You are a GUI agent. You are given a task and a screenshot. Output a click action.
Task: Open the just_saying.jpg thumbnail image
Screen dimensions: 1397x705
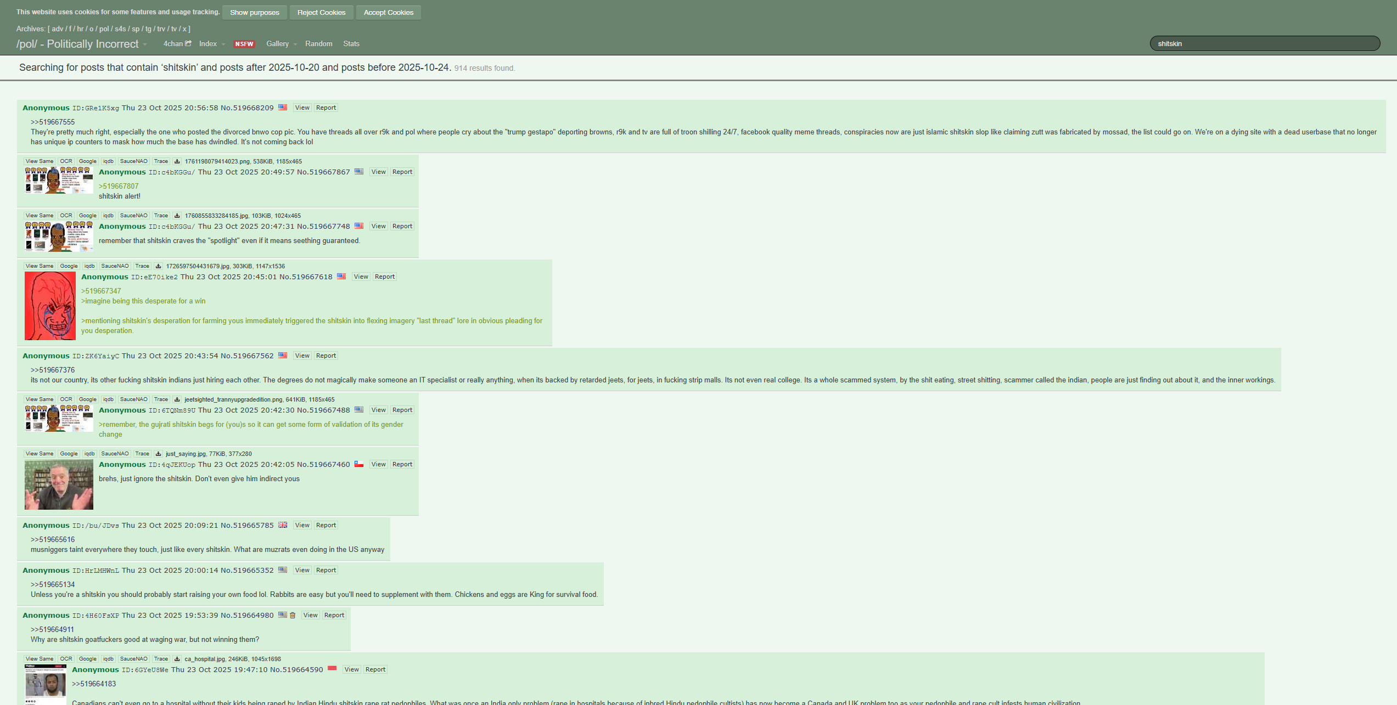59,485
